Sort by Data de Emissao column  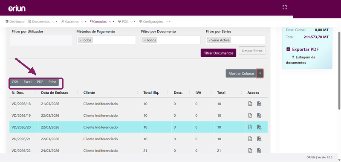click(x=60, y=93)
